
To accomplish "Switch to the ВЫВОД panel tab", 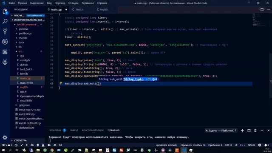I will point(74,130).
